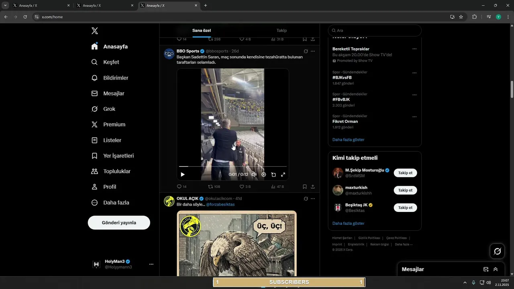Image resolution: width=514 pixels, height=289 pixels.
Task: Open BBO Sports post more options
Action: (313, 51)
